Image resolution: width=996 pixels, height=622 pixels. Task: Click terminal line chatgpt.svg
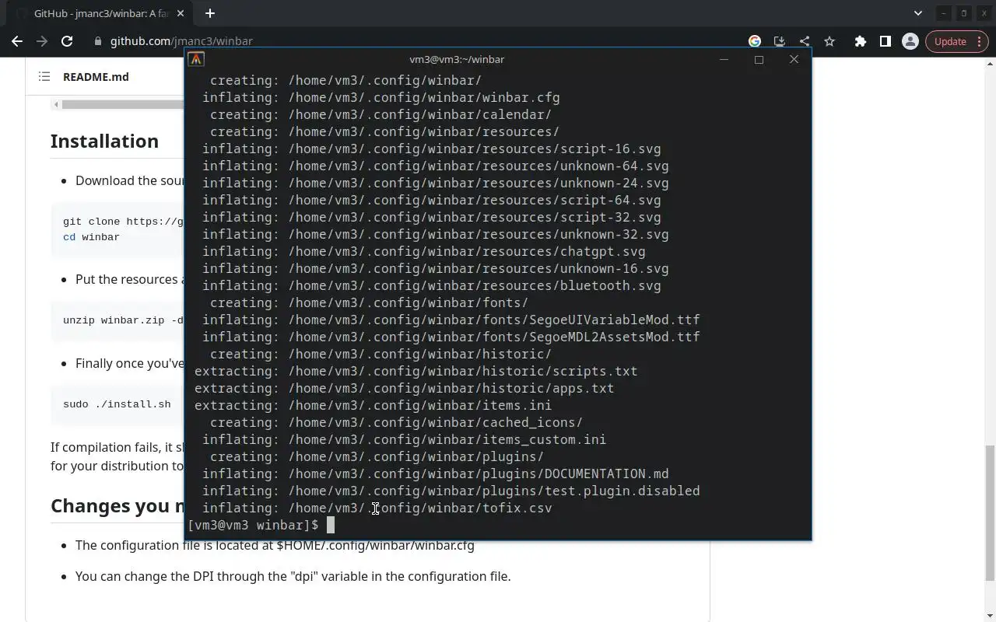point(424,251)
